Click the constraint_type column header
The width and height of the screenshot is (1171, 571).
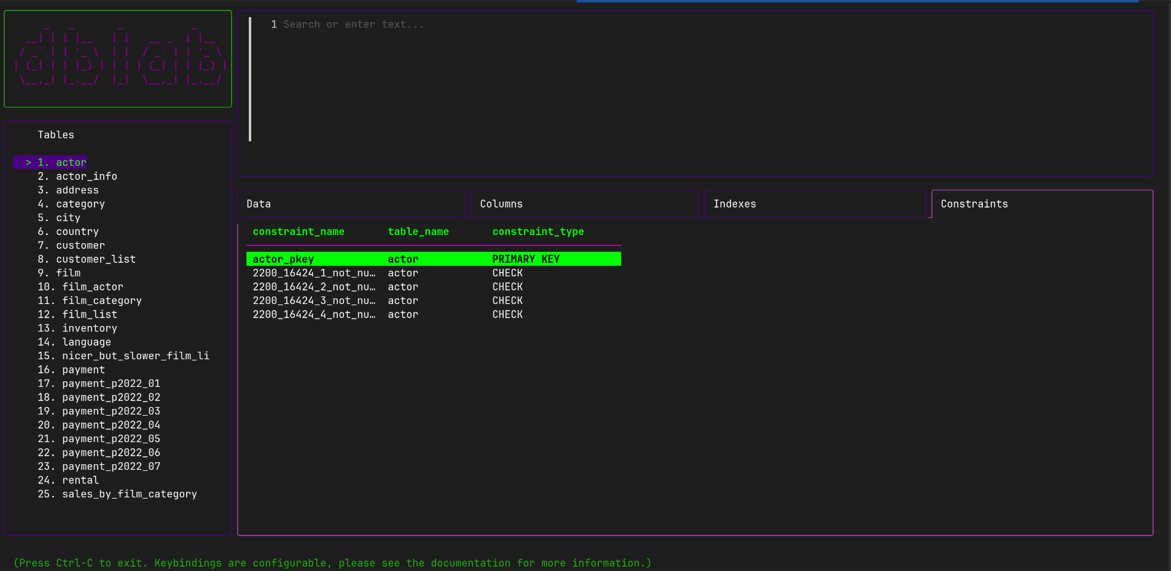click(x=538, y=231)
